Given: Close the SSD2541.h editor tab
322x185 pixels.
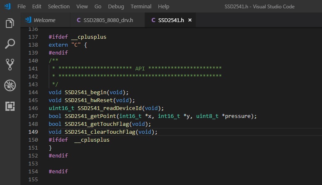Looking at the screenshot, I should click(x=190, y=20).
